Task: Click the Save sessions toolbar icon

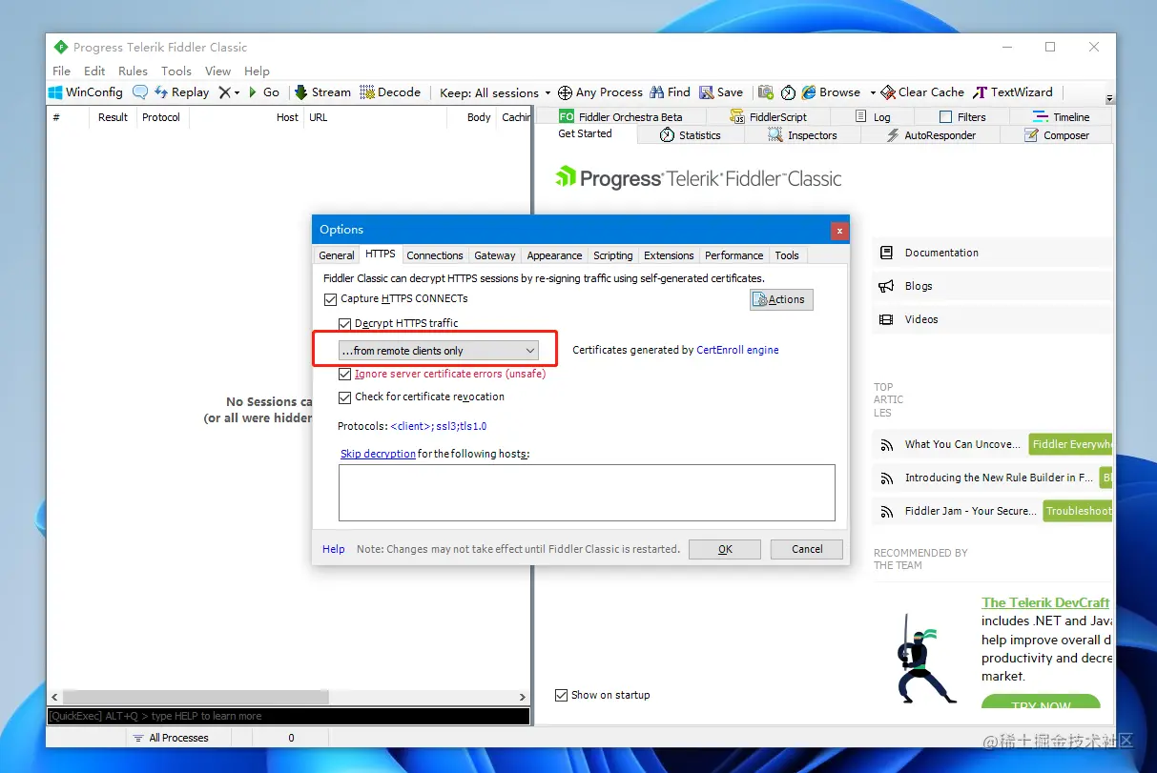Action: click(707, 92)
